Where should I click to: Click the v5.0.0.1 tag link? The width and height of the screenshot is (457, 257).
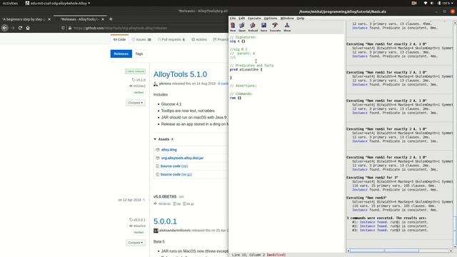click(138, 220)
